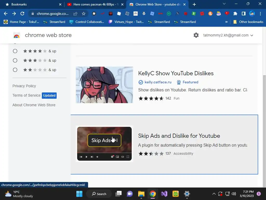This screenshot has width=266, height=200.
Task: Click the address bar URL field
Action: pos(52,14)
